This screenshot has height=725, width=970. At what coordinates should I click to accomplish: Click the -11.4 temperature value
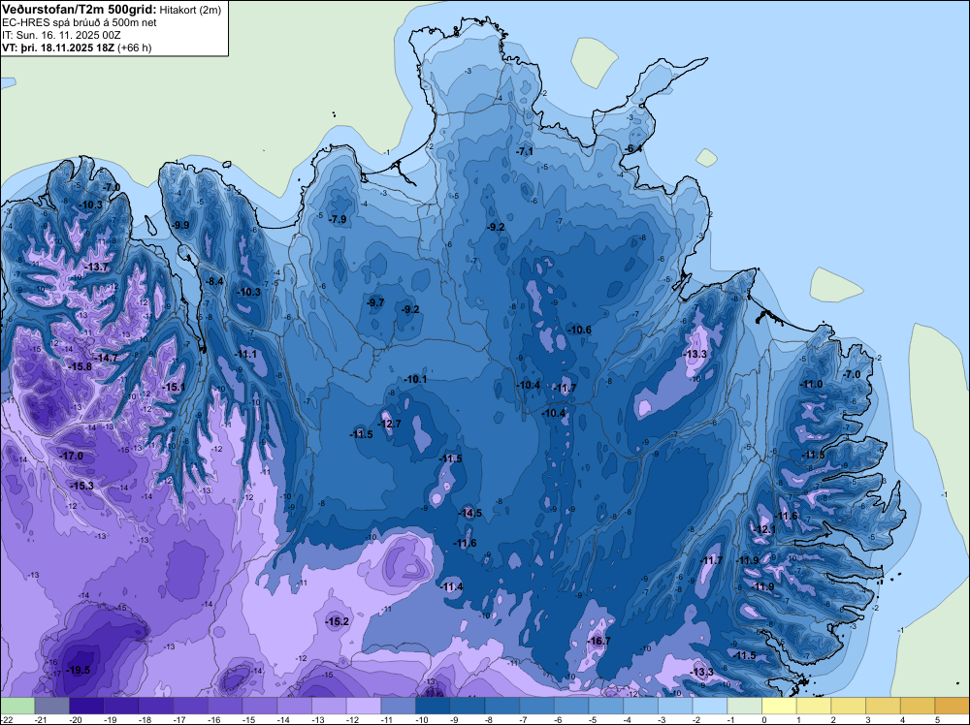click(x=452, y=586)
